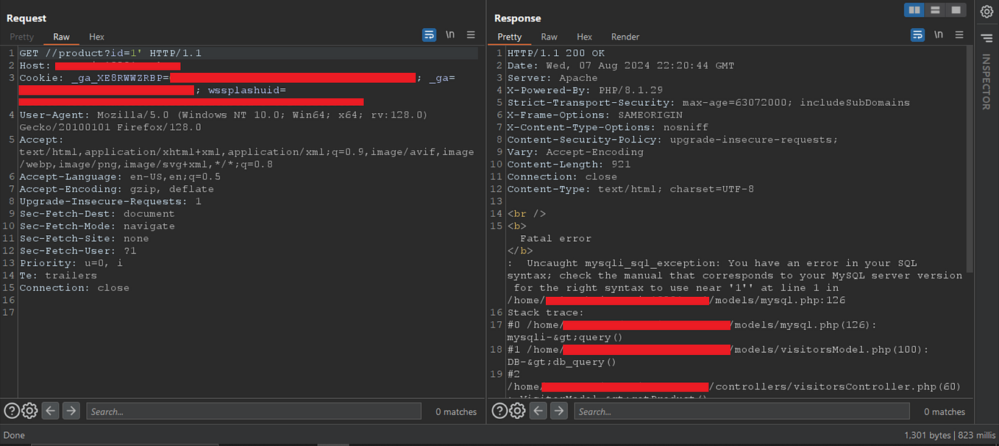Open the Request editor hamburger menu
Image resolution: width=999 pixels, height=446 pixels.
pos(470,35)
